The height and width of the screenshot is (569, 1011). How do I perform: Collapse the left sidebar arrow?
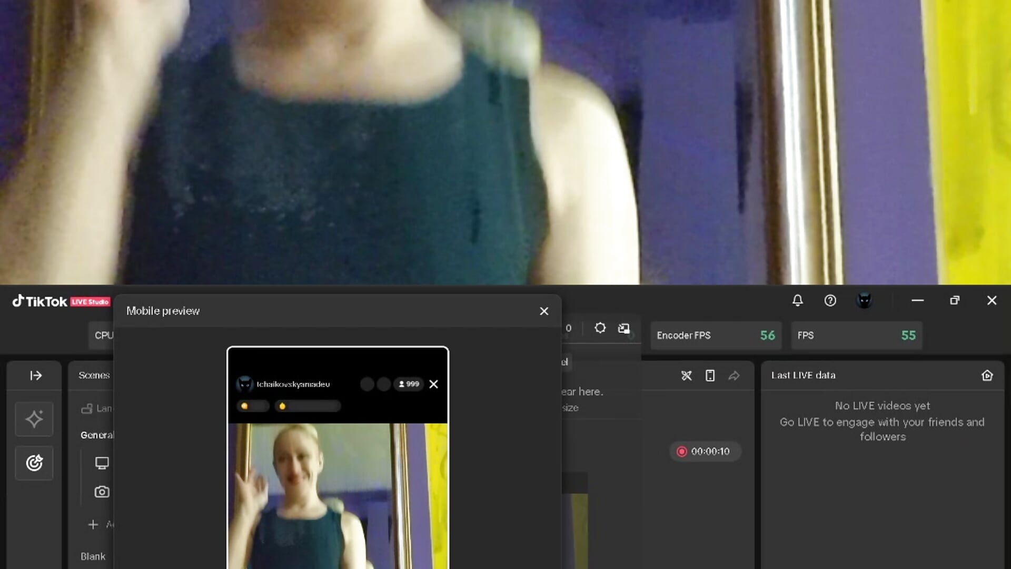coord(36,376)
